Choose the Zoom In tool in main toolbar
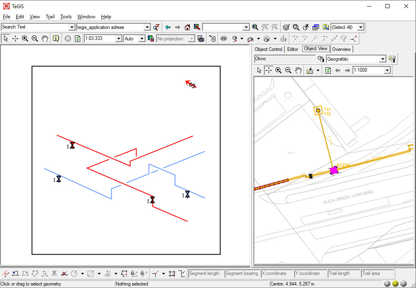 25,39
